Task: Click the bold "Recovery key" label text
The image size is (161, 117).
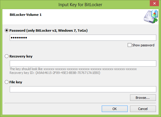Action: point(21,56)
